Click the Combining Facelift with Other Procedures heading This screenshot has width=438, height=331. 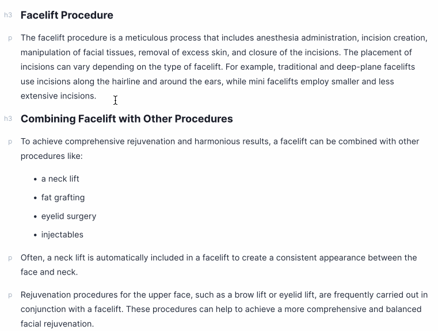[x=127, y=119]
